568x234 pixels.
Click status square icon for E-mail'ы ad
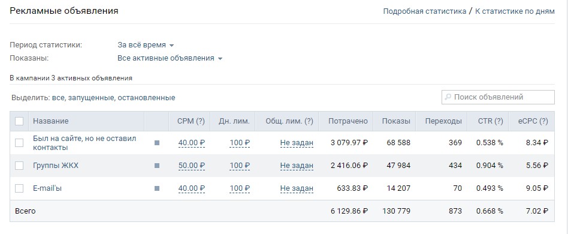click(157, 188)
